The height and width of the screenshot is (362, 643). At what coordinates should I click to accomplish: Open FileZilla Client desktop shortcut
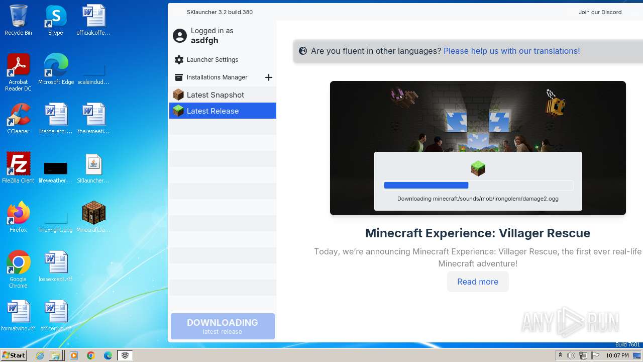coord(18,168)
